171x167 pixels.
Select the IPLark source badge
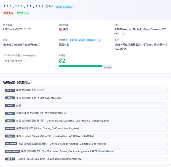click(10, 90)
